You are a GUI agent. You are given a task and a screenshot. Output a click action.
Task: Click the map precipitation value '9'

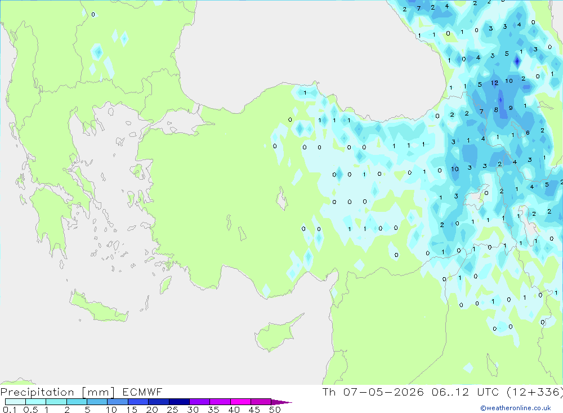pyautogui.click(x=511, y=108)
